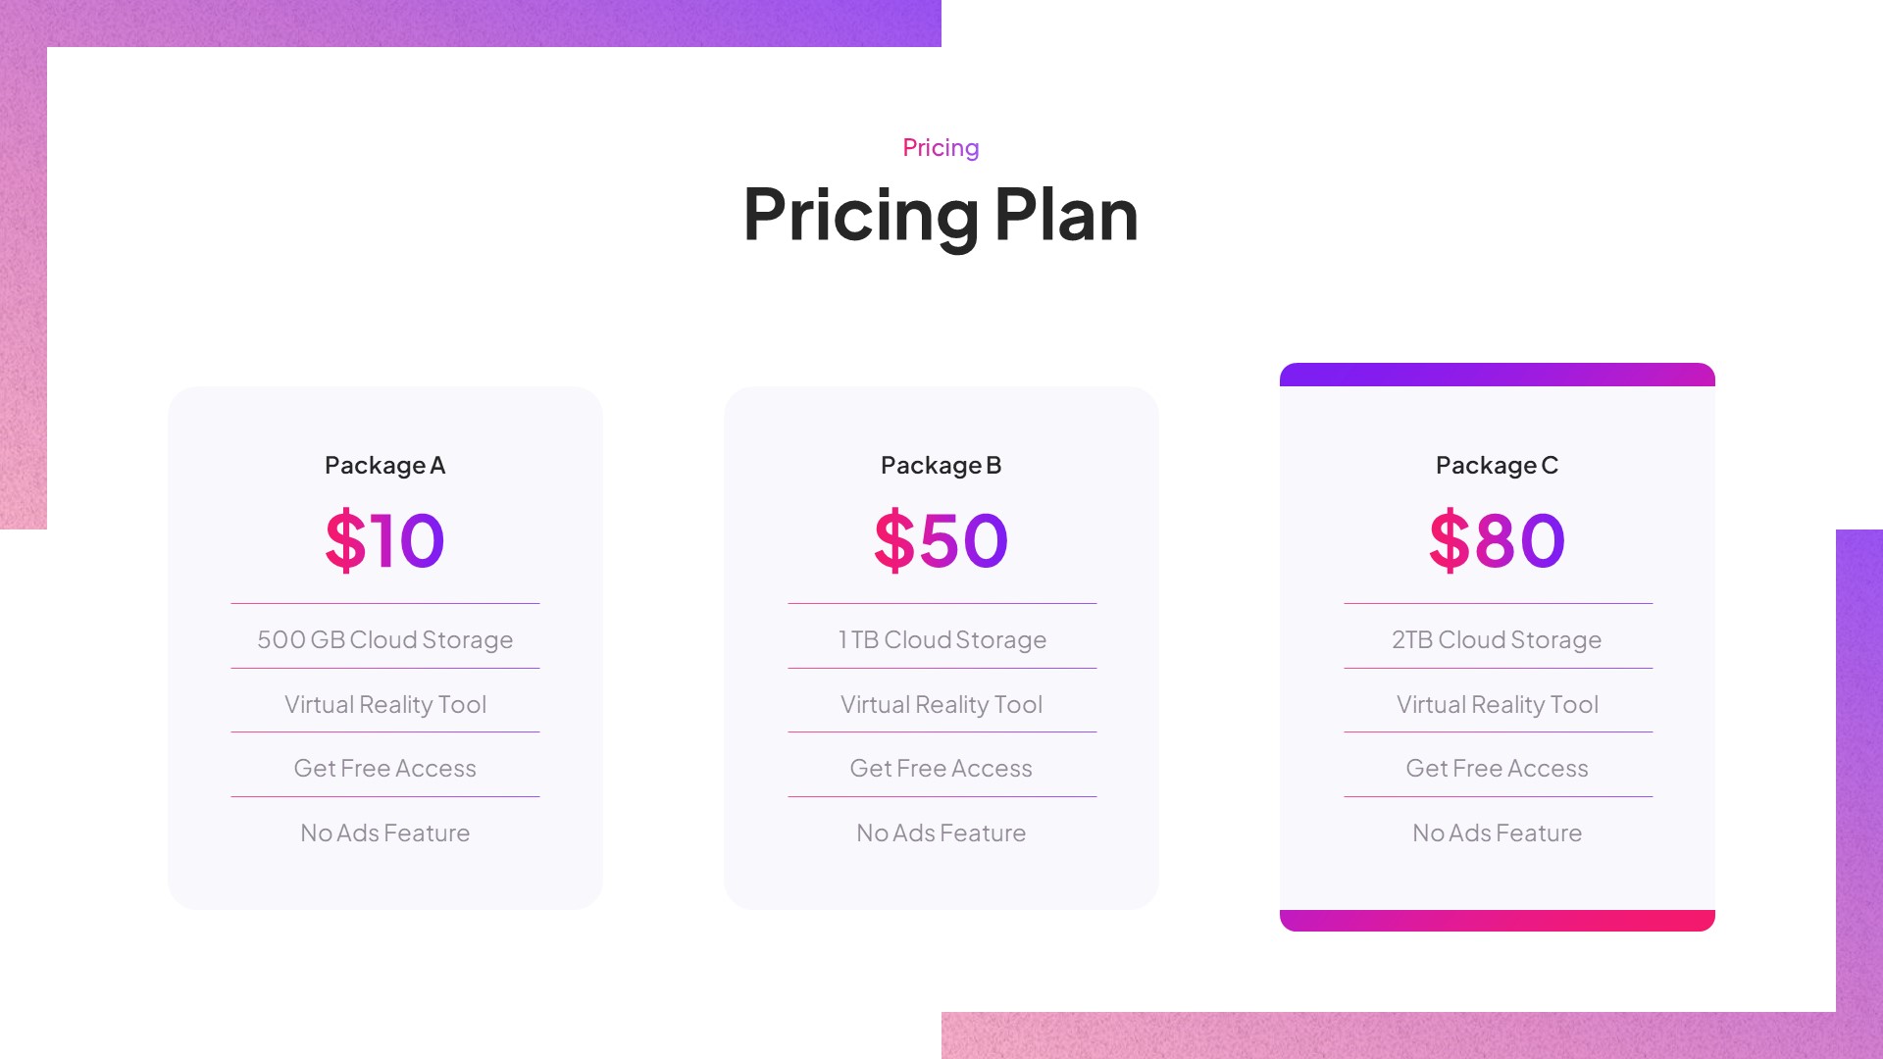
Task: Select Virtual Reality Tool under Package C
Action: 1497,705
